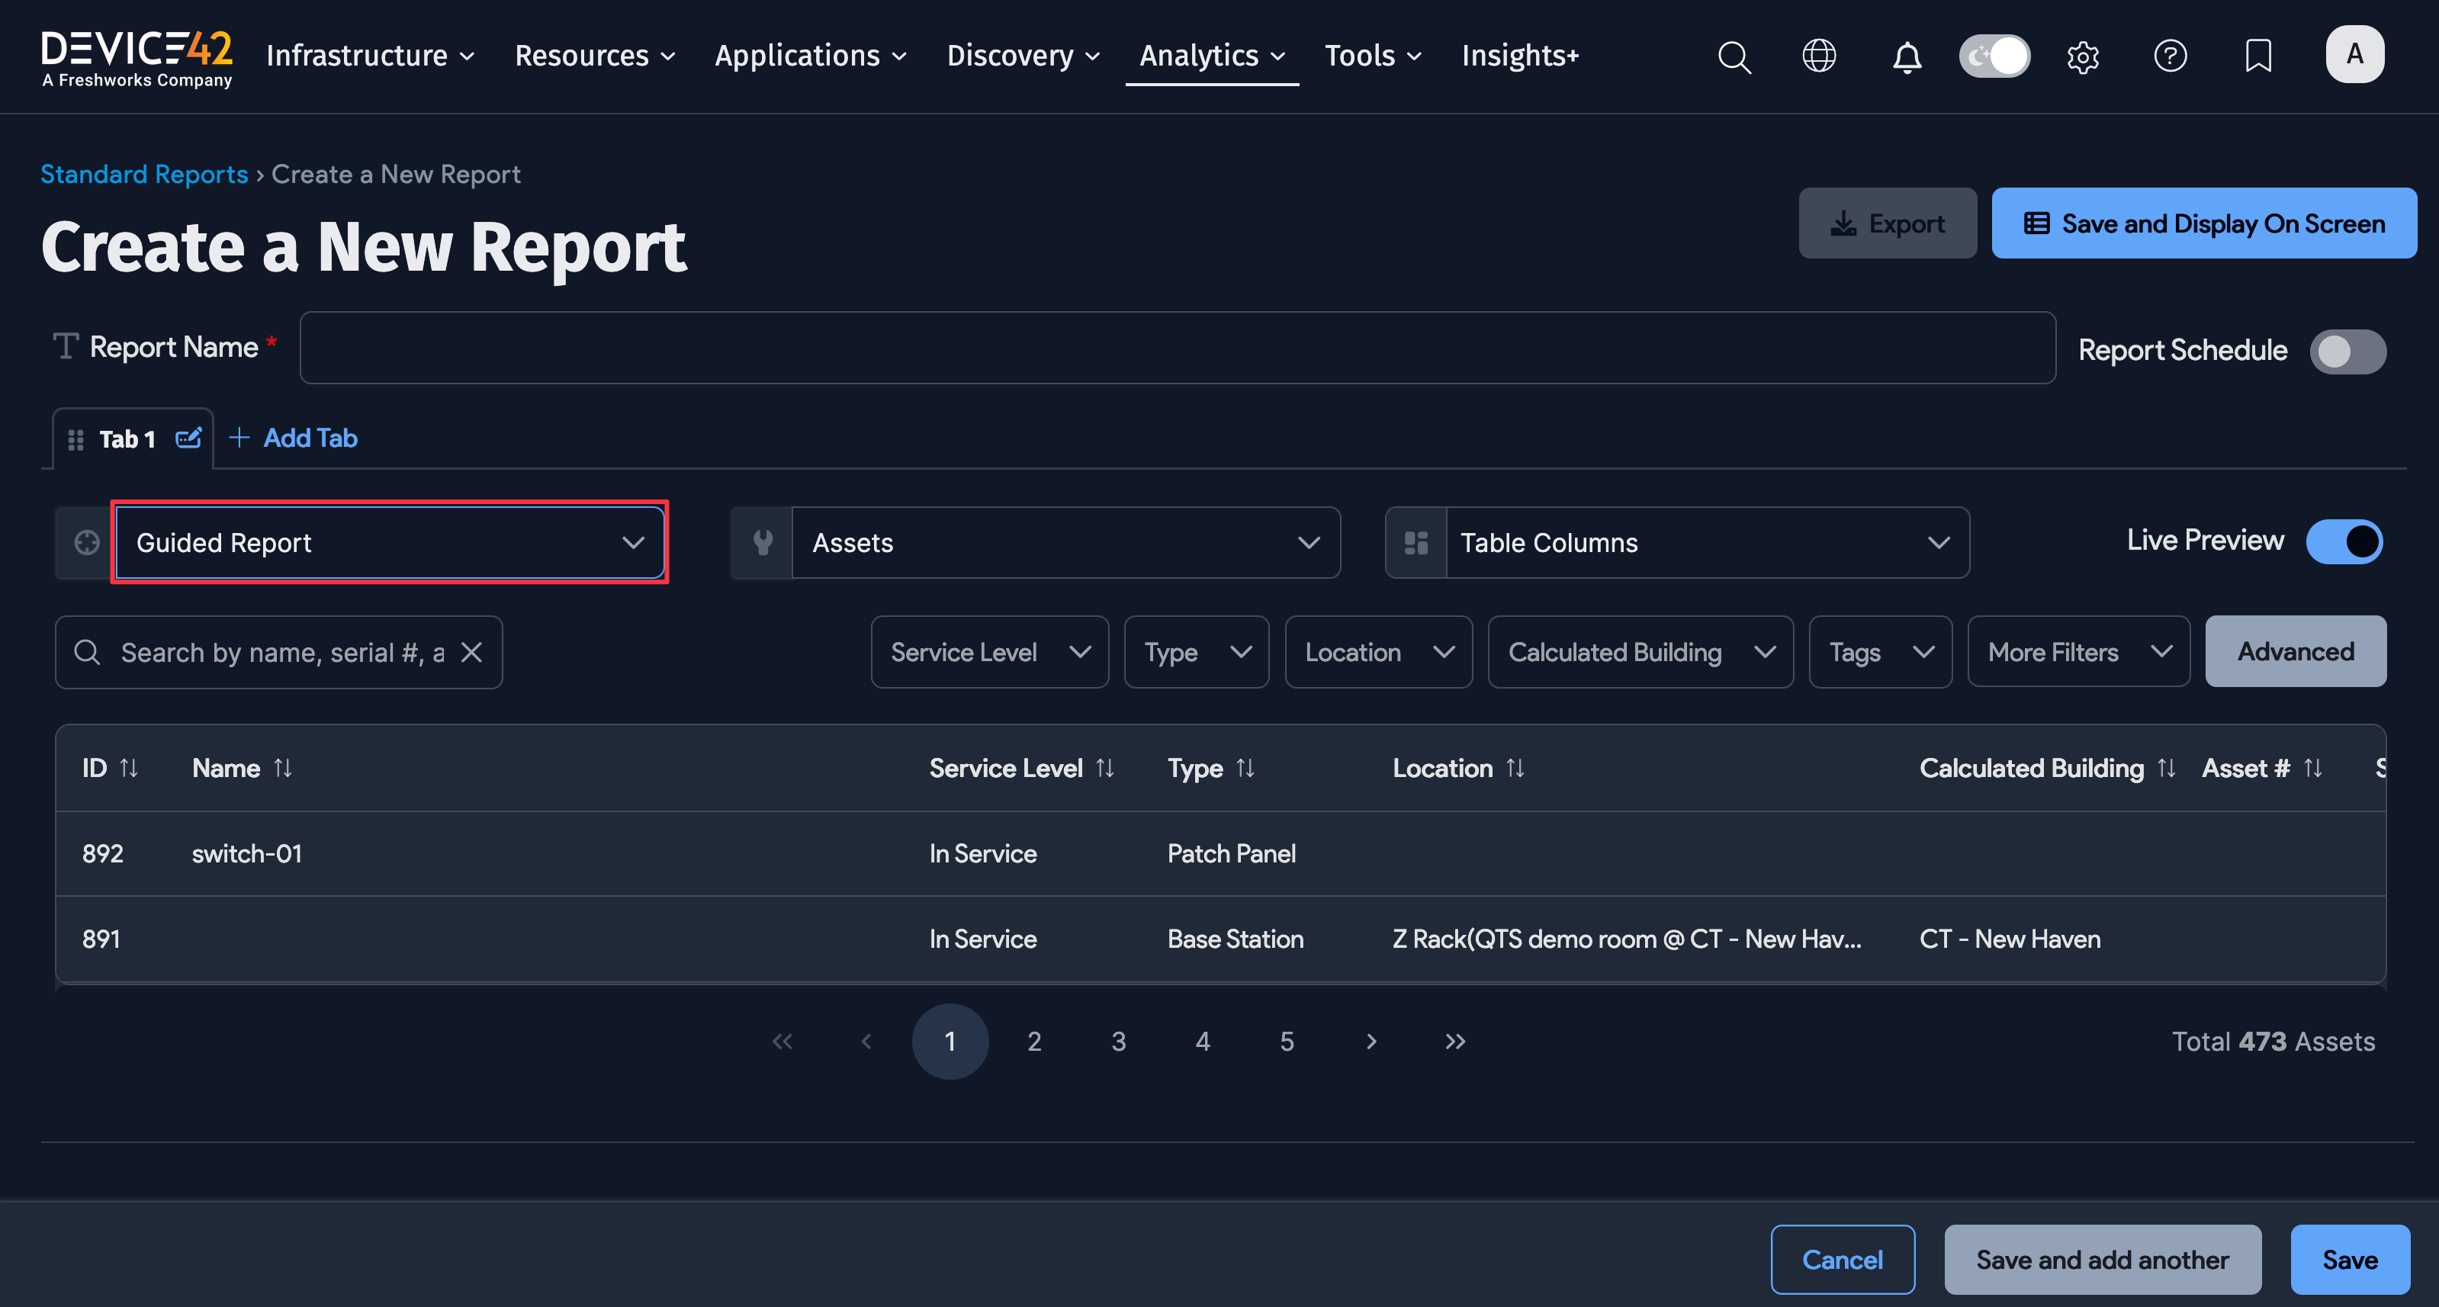This screenshot has height=1307, width=2439.
Task: Toggle dark mode switch in header
Action: click(1994, 56)
